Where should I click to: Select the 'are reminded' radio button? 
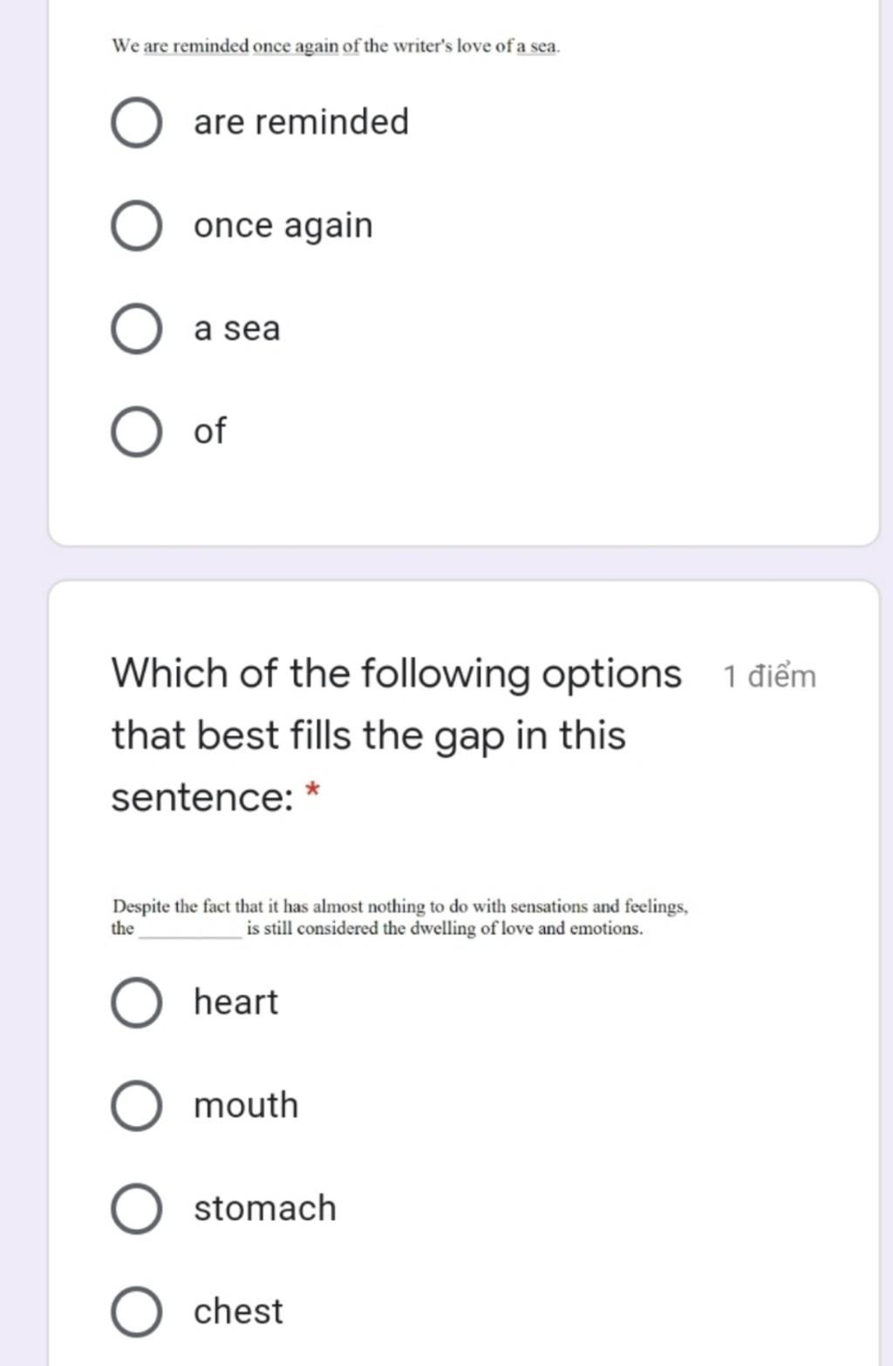[136, 123]
